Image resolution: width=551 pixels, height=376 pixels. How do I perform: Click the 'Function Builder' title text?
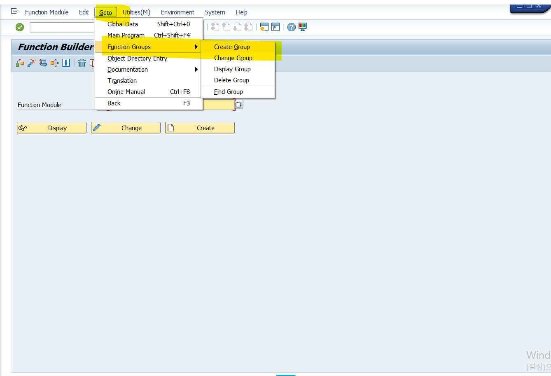tap(56, 47)
